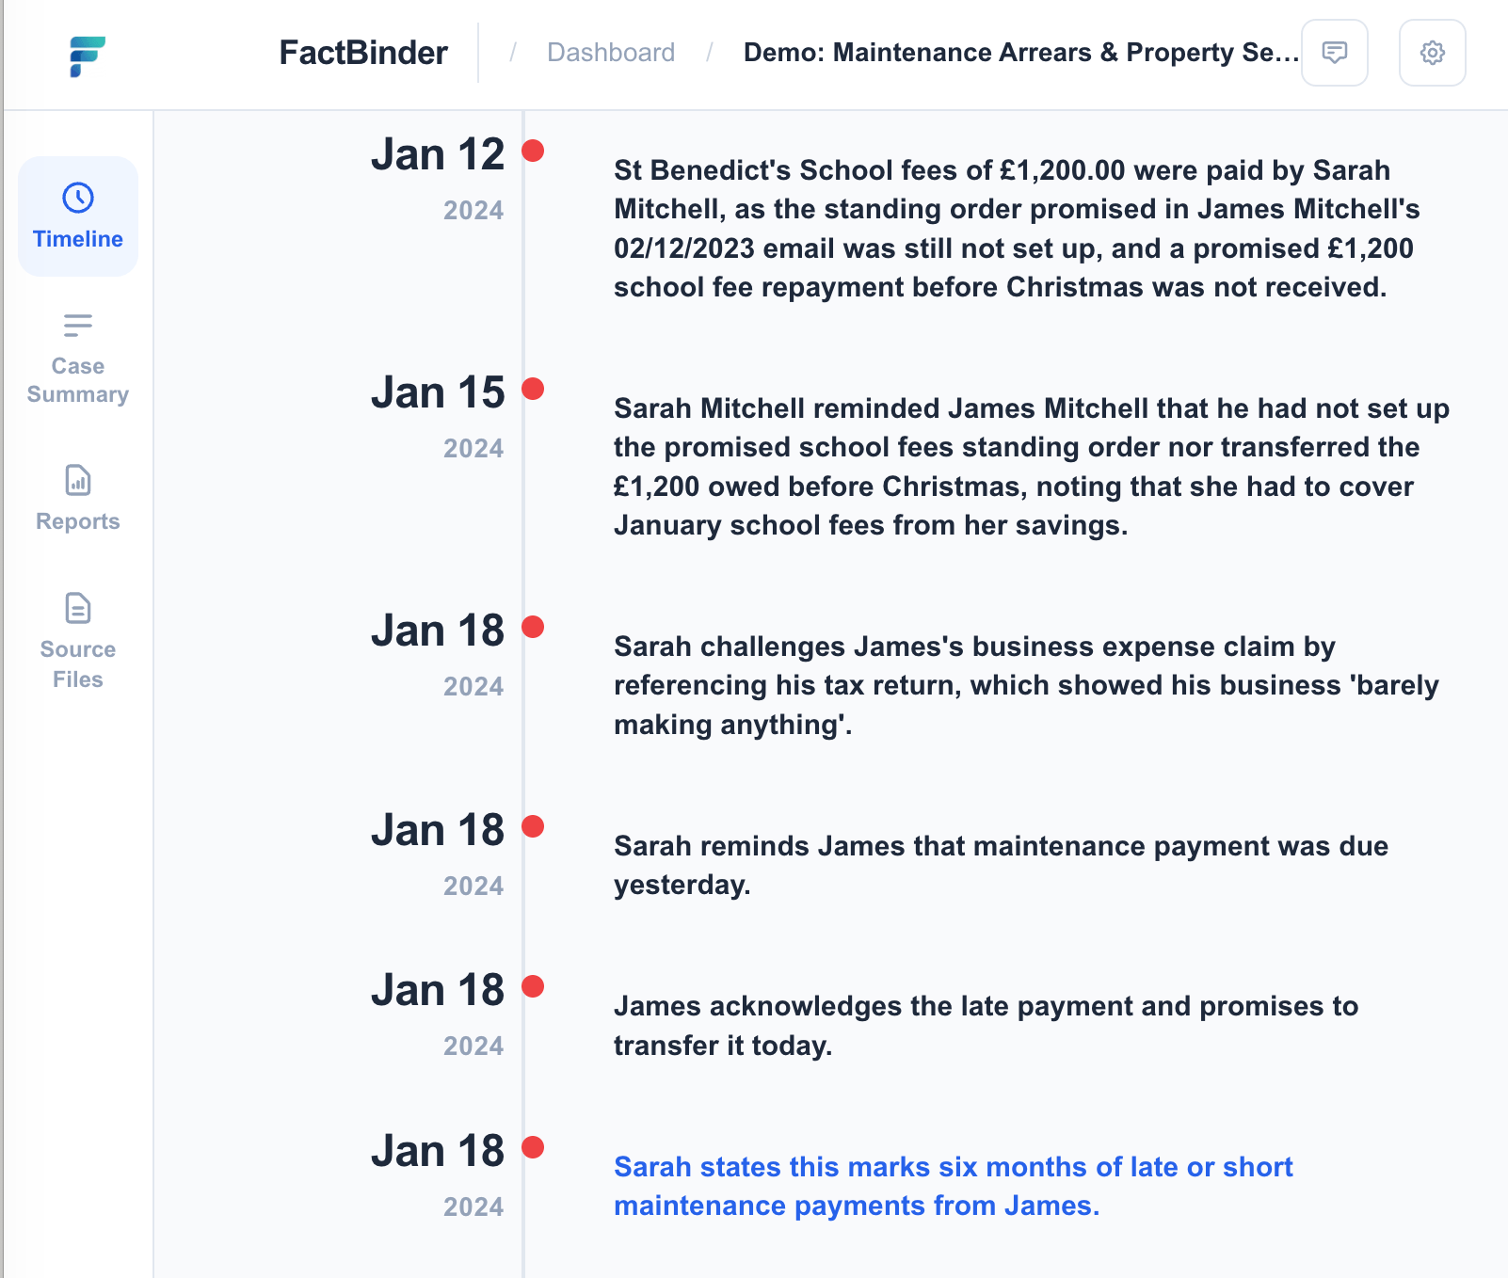Click the first Jan 18 timeline dot
1508x1278 pixels.
coord(534,625)
